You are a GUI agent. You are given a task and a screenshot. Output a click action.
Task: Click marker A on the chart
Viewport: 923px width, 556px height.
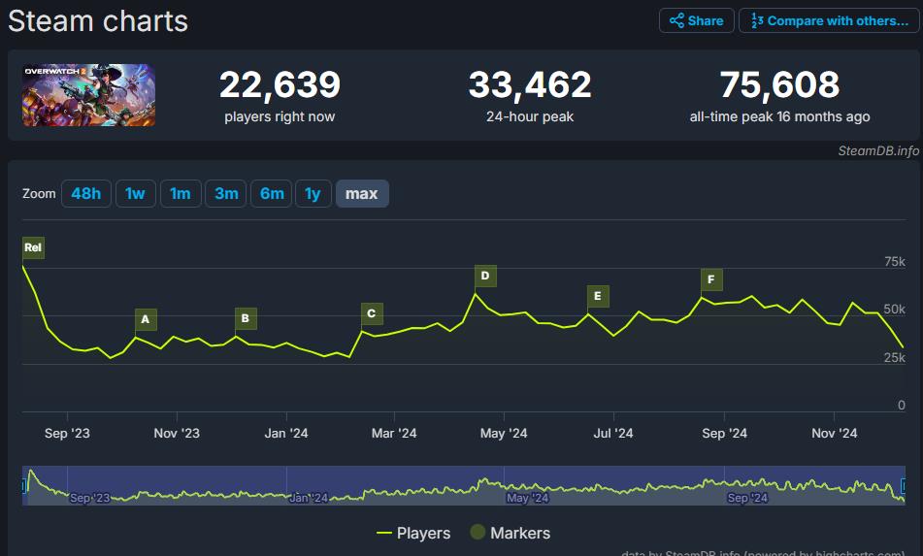click(146, 318)
